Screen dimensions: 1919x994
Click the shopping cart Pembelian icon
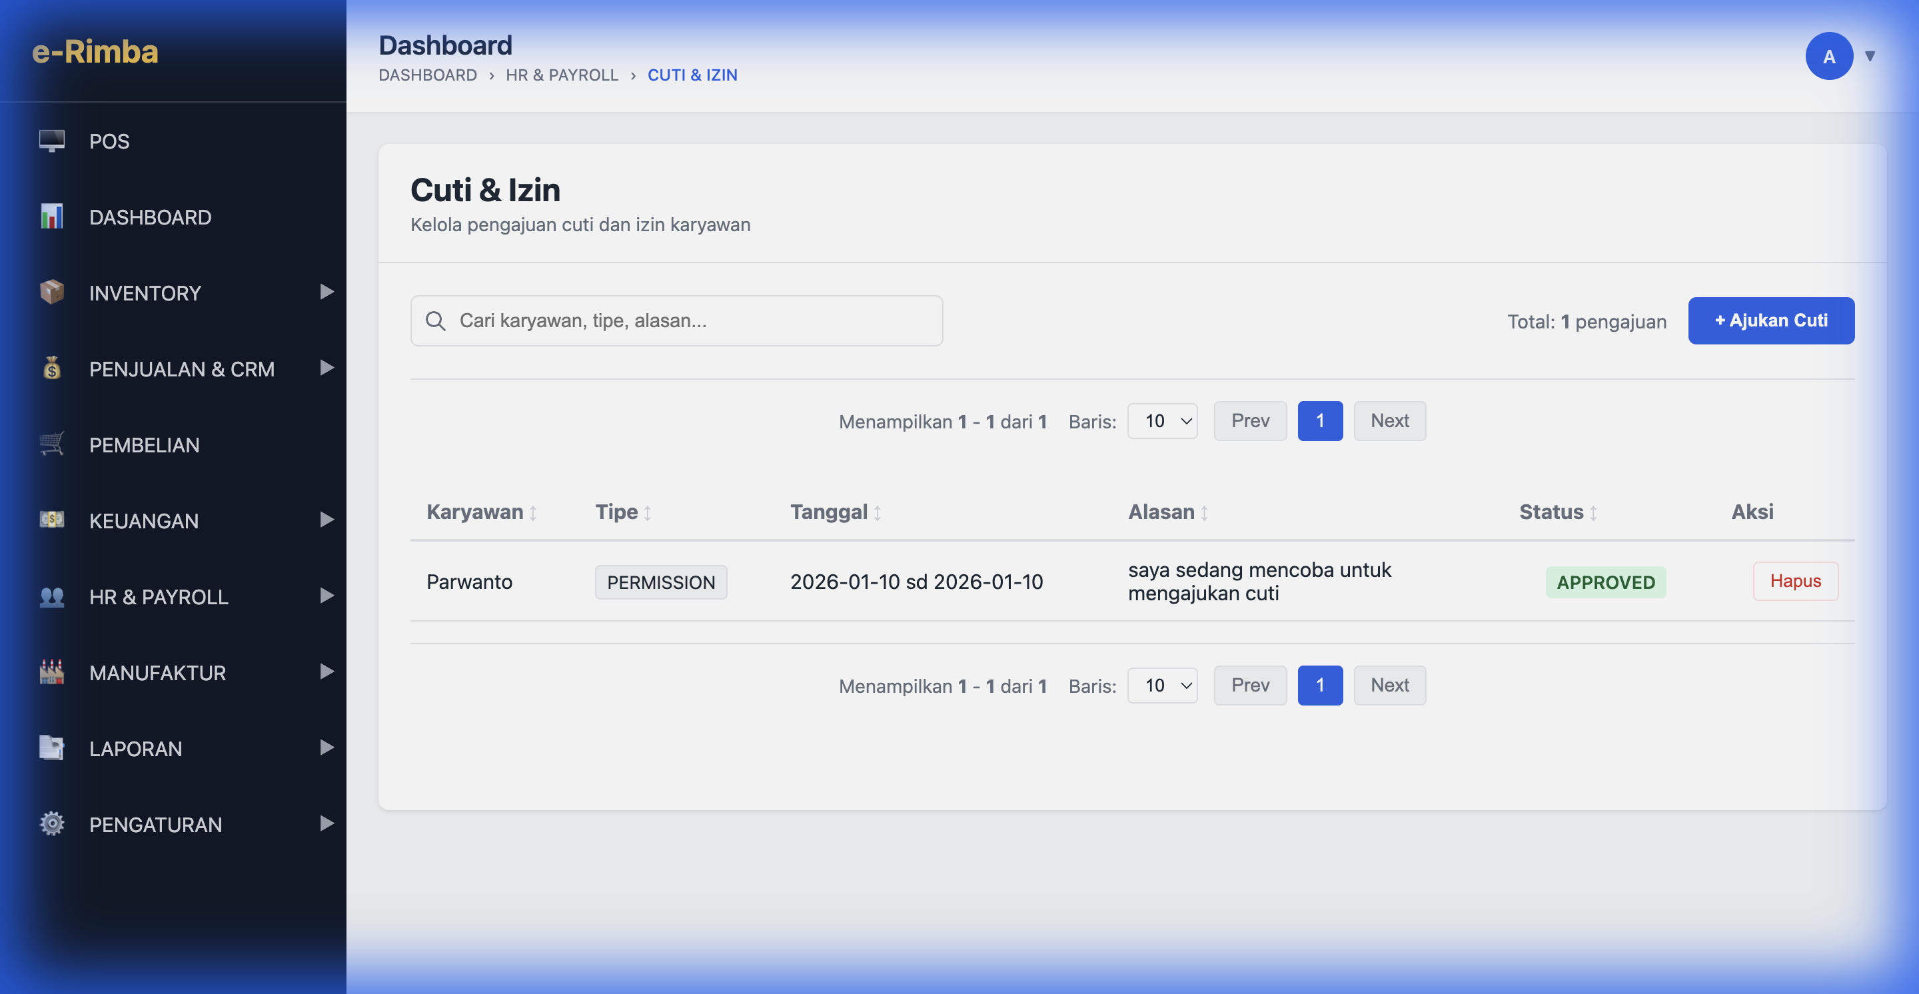click(x=51, y=444)
